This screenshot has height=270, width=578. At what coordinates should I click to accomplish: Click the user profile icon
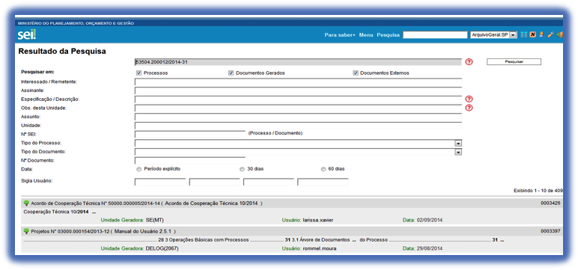point(541,35)
